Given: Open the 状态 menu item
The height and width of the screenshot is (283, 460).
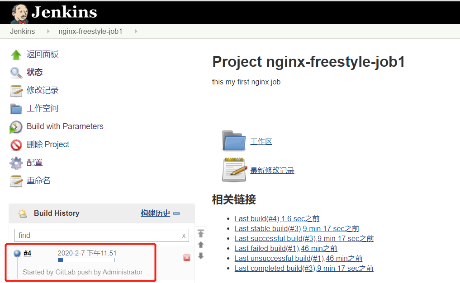Looking at the screenshot, I should click(x=35, y=72).
